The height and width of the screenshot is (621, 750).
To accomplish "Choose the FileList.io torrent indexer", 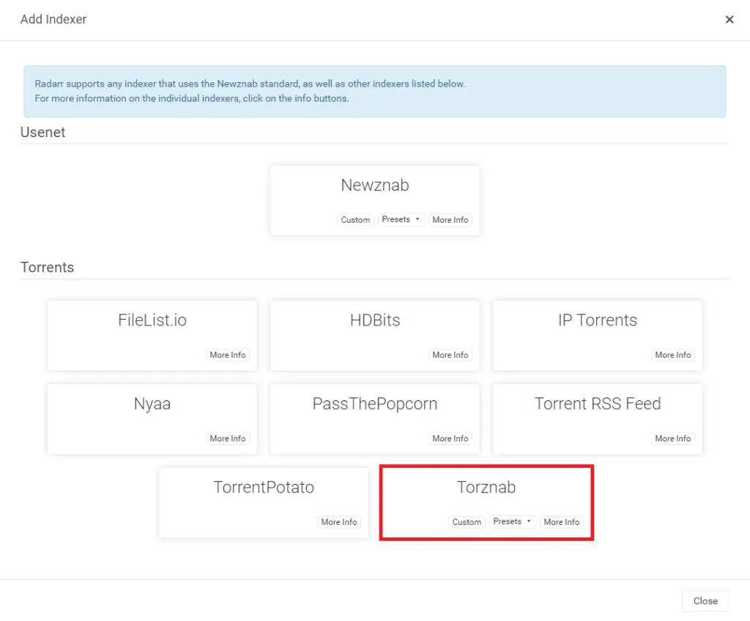I will (x=152, y=320).
